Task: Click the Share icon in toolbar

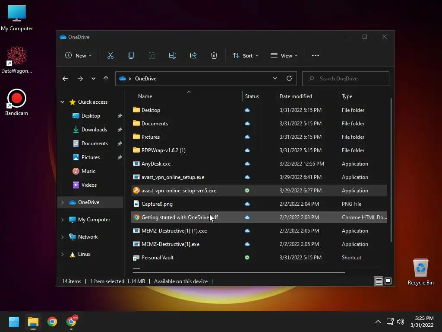Action: click(193, 56)
